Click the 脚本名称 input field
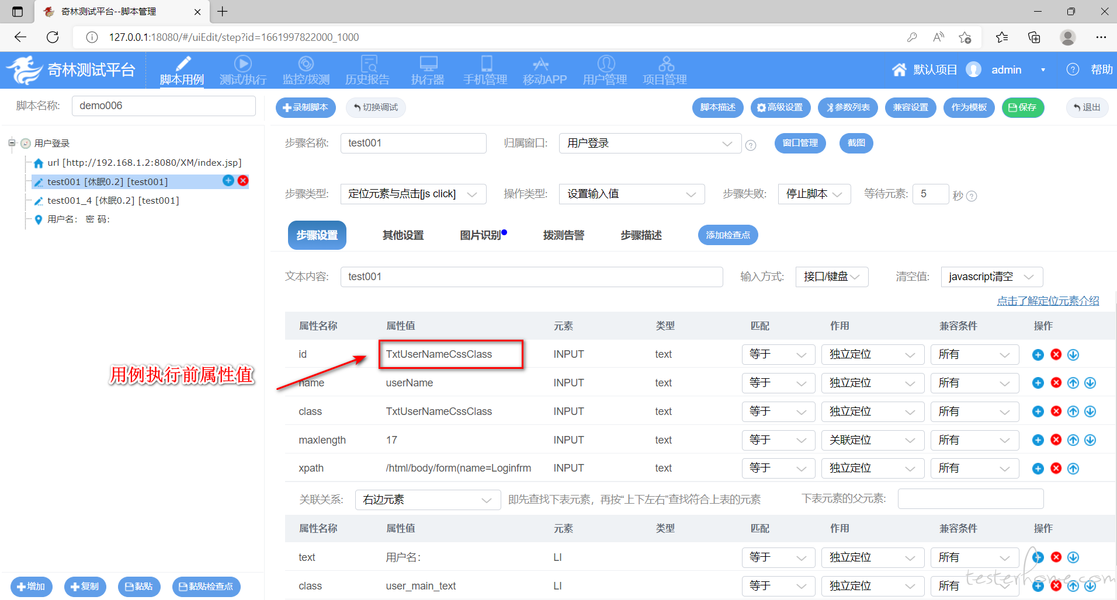The width and height of the screenshot is (1117, 600). click(x=164, y=106)
